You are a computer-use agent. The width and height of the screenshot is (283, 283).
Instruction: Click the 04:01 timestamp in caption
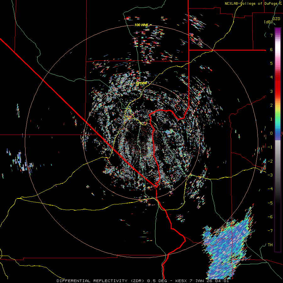click(x=222, y=281)
